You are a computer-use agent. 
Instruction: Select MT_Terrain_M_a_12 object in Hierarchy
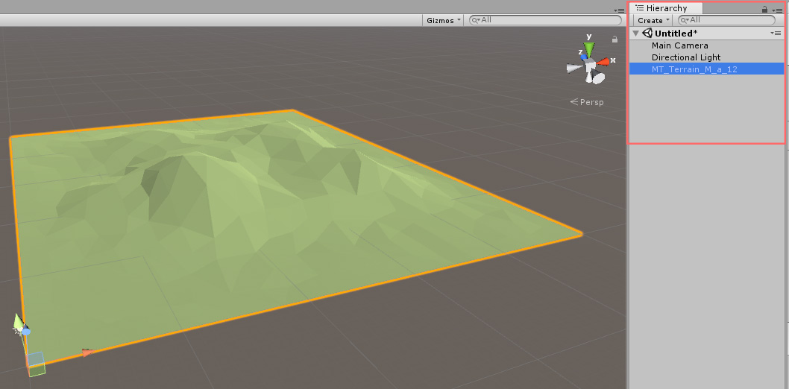(707, 69)
